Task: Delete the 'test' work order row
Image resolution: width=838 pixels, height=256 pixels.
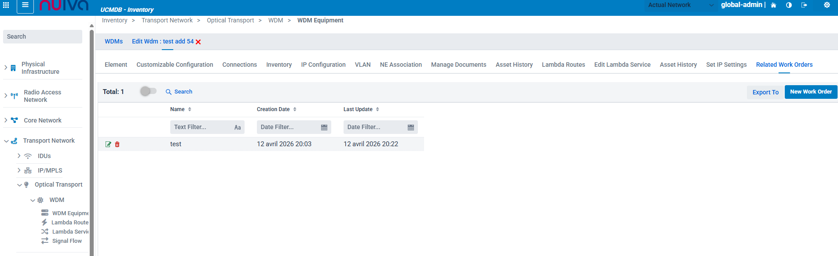Action: [x=117, y=144]
